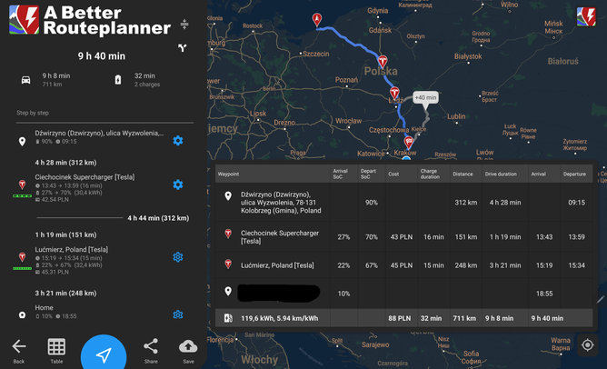
Task: Click the Waypoint column header
Action: point(228,173)
